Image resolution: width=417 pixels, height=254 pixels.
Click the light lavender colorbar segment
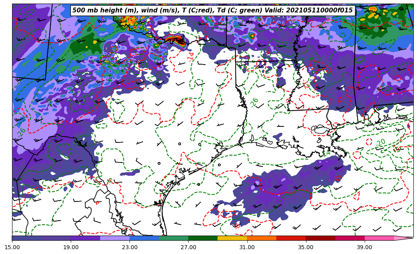point(115,238)
